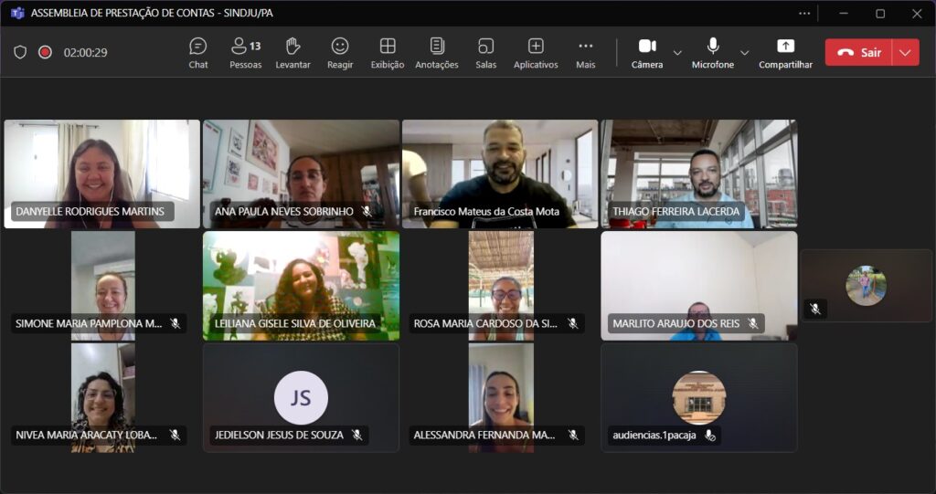This screenshot has width=936, height=494.
Task: Toggle the Microfone mute state
Action: 712,52
